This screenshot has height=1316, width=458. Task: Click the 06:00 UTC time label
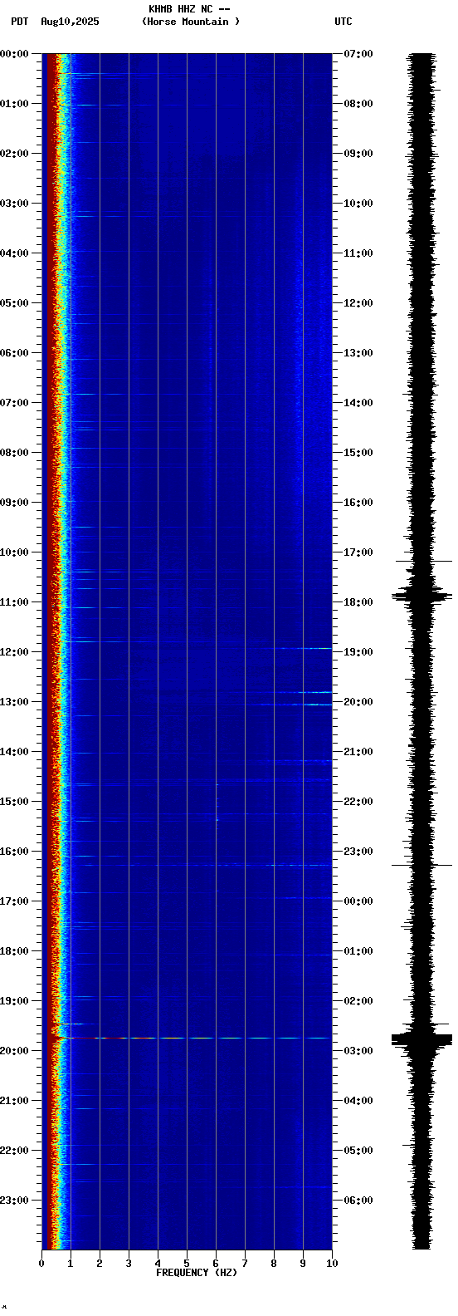[358, 1201]
